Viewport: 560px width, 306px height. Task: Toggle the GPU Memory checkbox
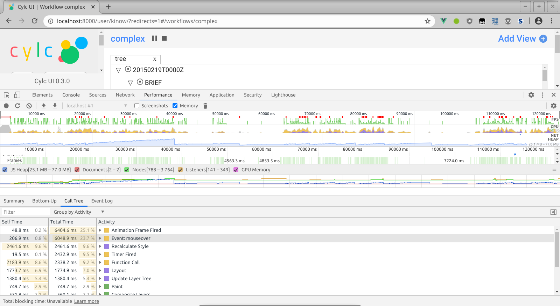(236, 170)
